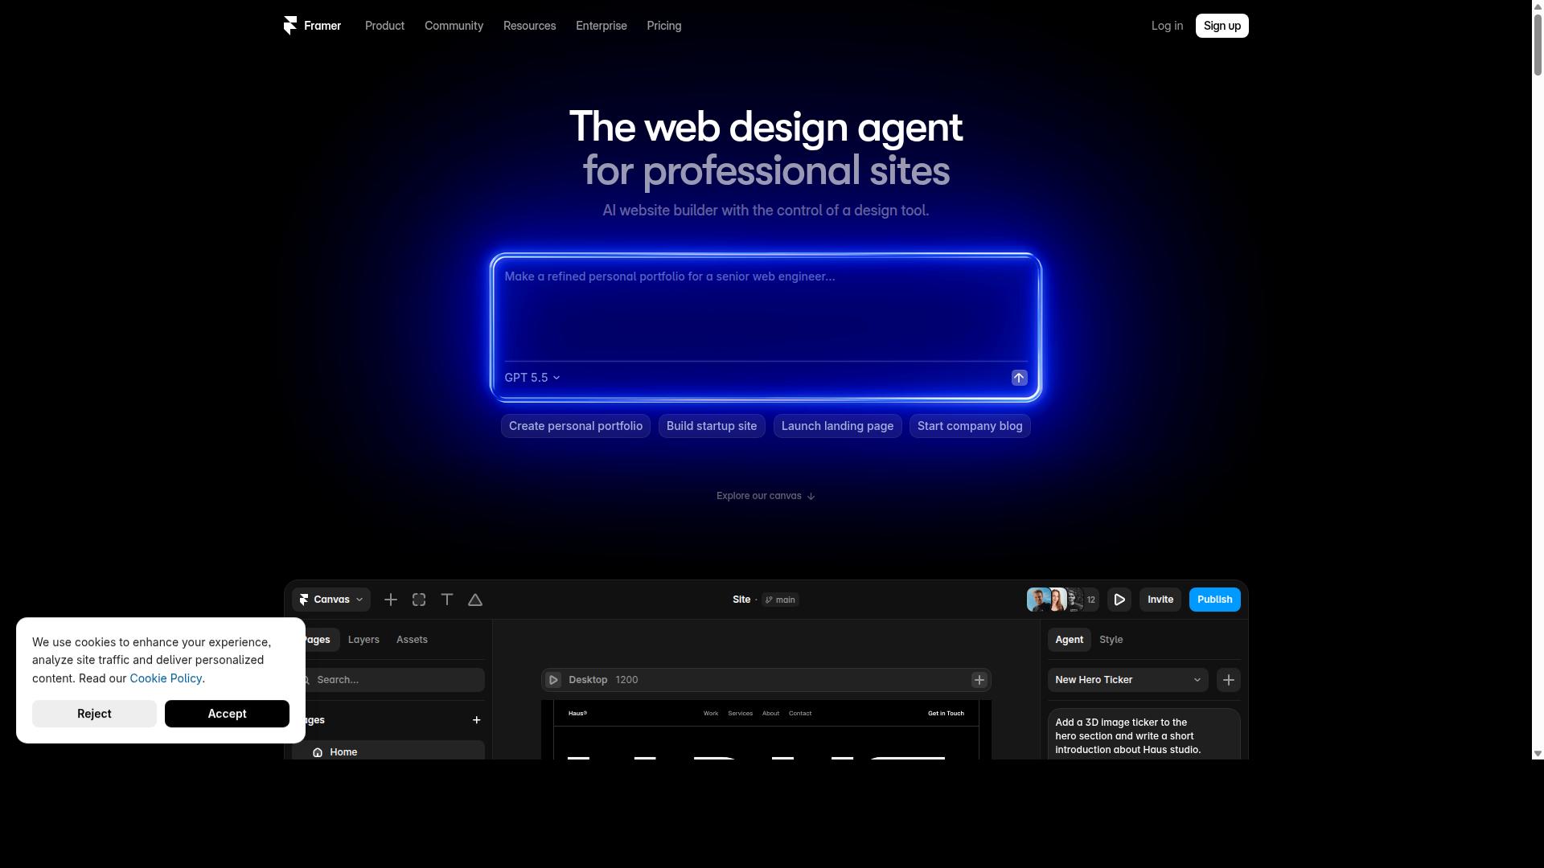Click Contact in the Haus preview nav
The height and width of the screenshot is (868, 1544).
(800, 714)
